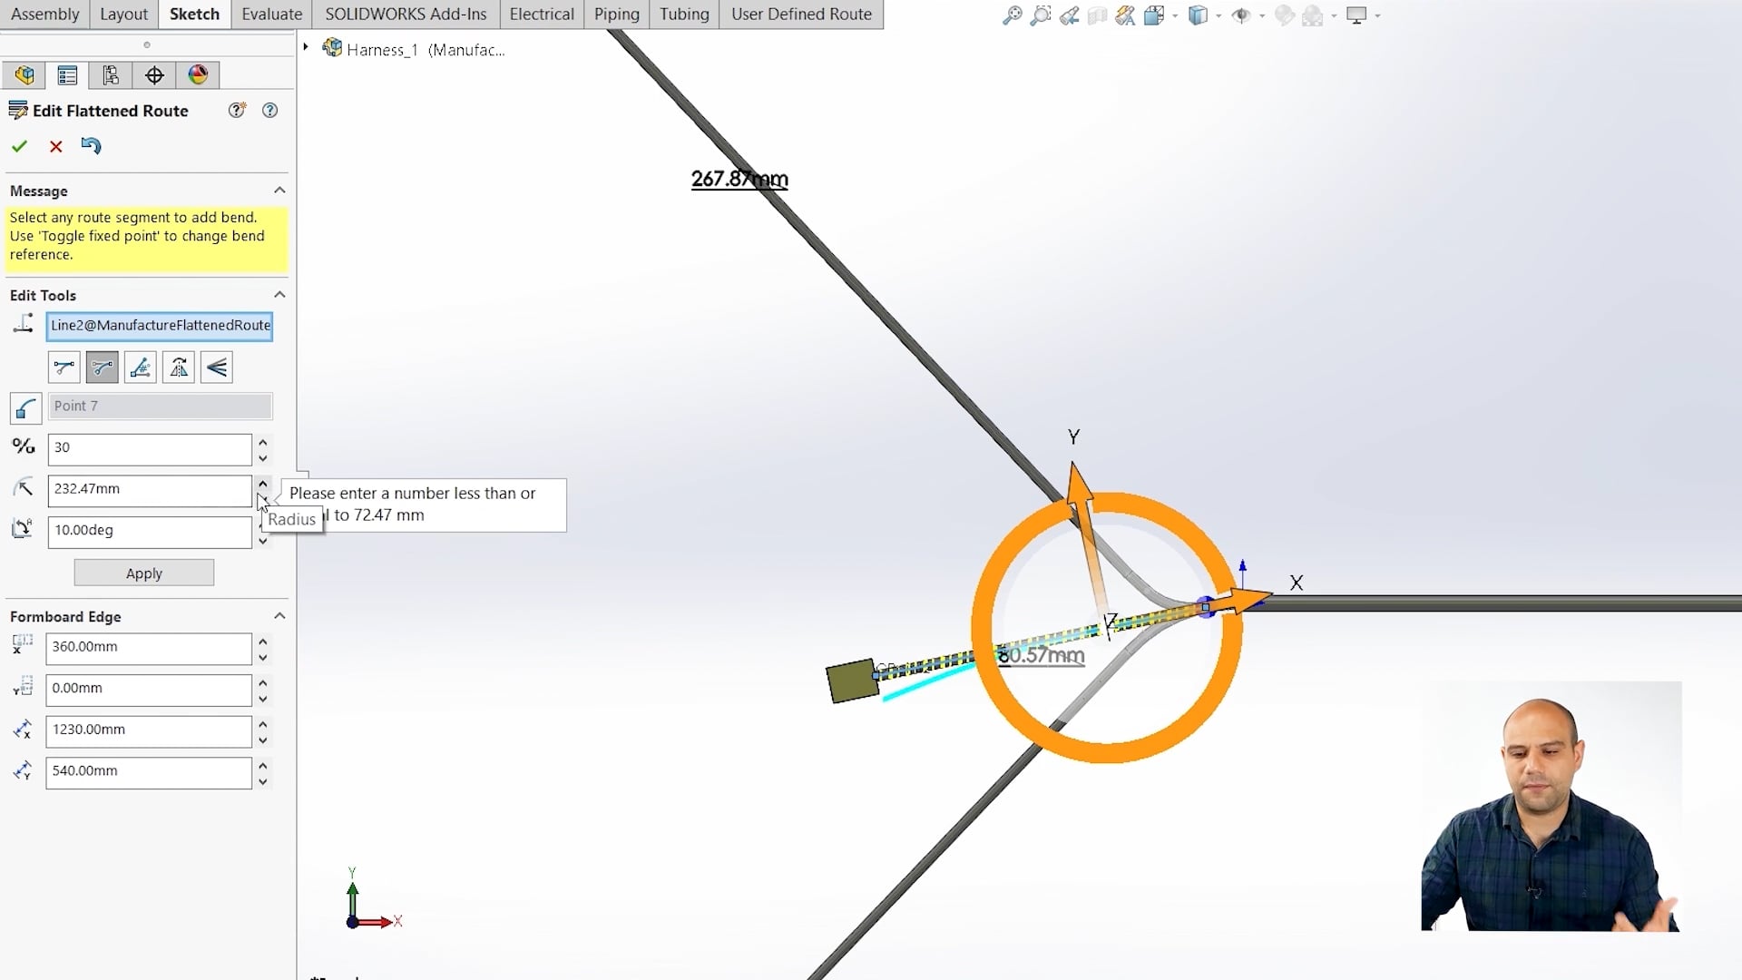Viewport: 1742px width, 980px height.
Task: Cancel the Edit Flattened Route with red X
Action: click(55, 146)
